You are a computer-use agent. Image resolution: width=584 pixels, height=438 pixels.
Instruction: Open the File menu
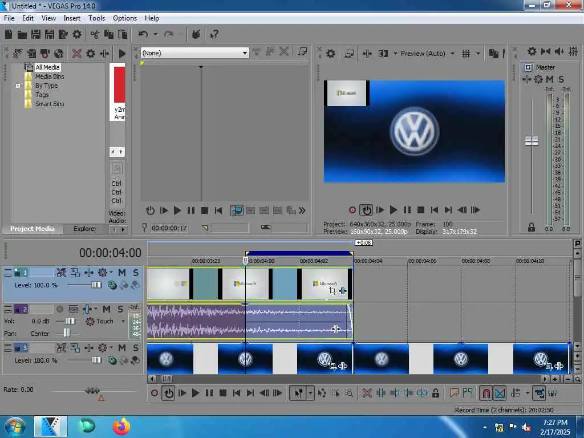coord(9,18)
